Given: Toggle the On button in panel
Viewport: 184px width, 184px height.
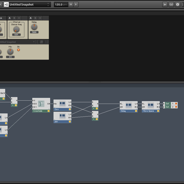Looking at the screenshot, I should tap(18, 50).
